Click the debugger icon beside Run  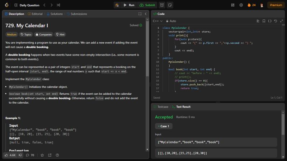(x=117, y=5)
